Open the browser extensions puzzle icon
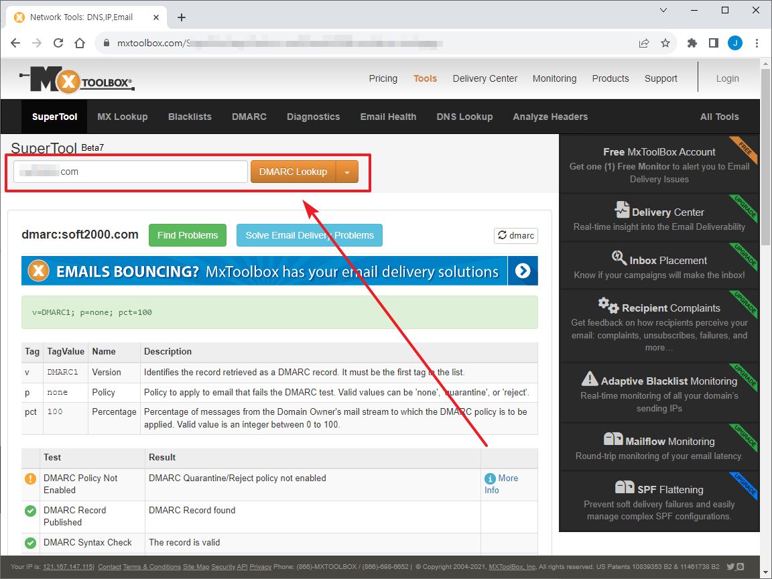Viewport: 772px width, 579px height. click(692, 44)
